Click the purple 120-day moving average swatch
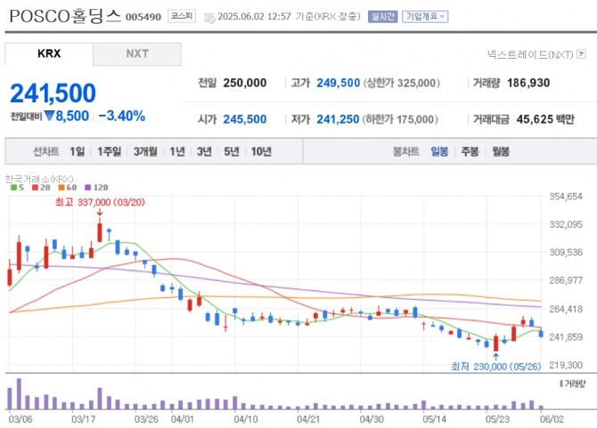 88,188
